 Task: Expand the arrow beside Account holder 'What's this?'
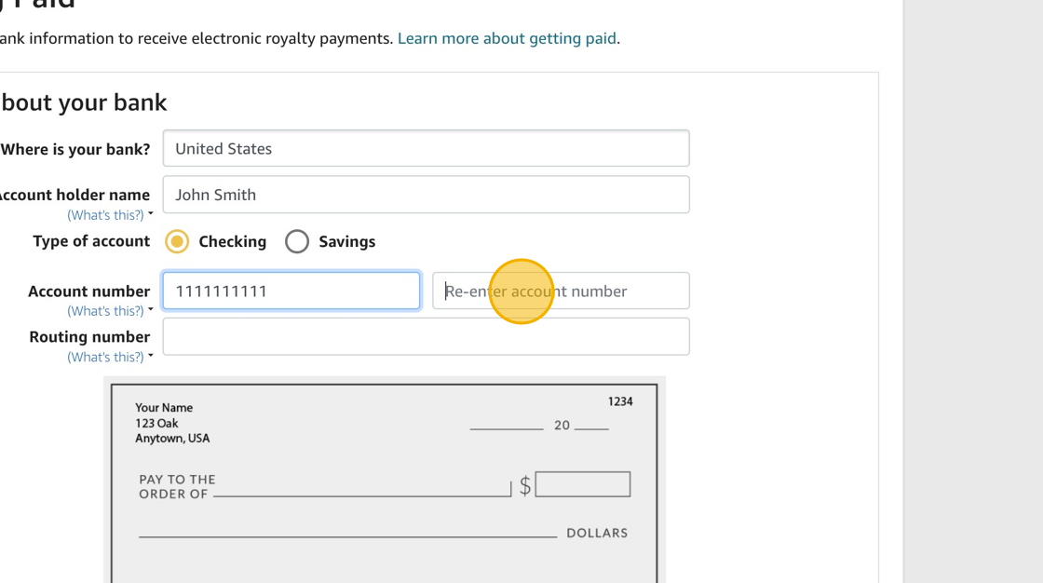151,214
